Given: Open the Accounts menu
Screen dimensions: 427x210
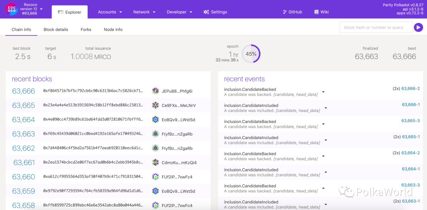Looking at the screenshot, I should [x=110, y=12].
